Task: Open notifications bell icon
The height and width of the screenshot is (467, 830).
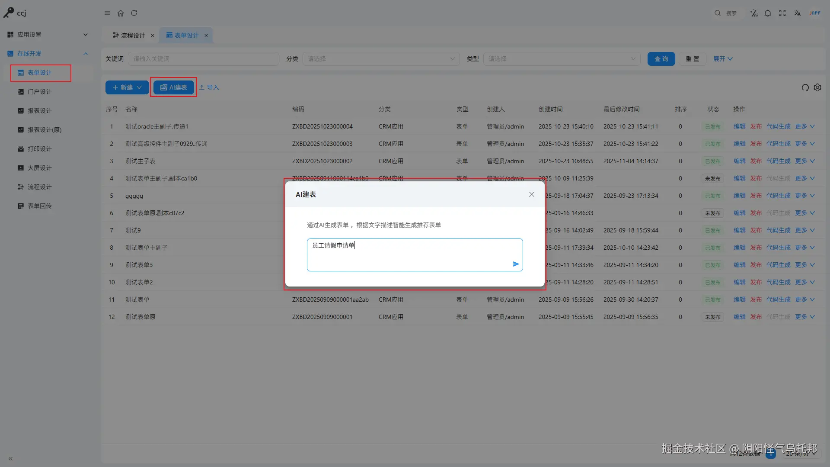Action: [768, 13]
